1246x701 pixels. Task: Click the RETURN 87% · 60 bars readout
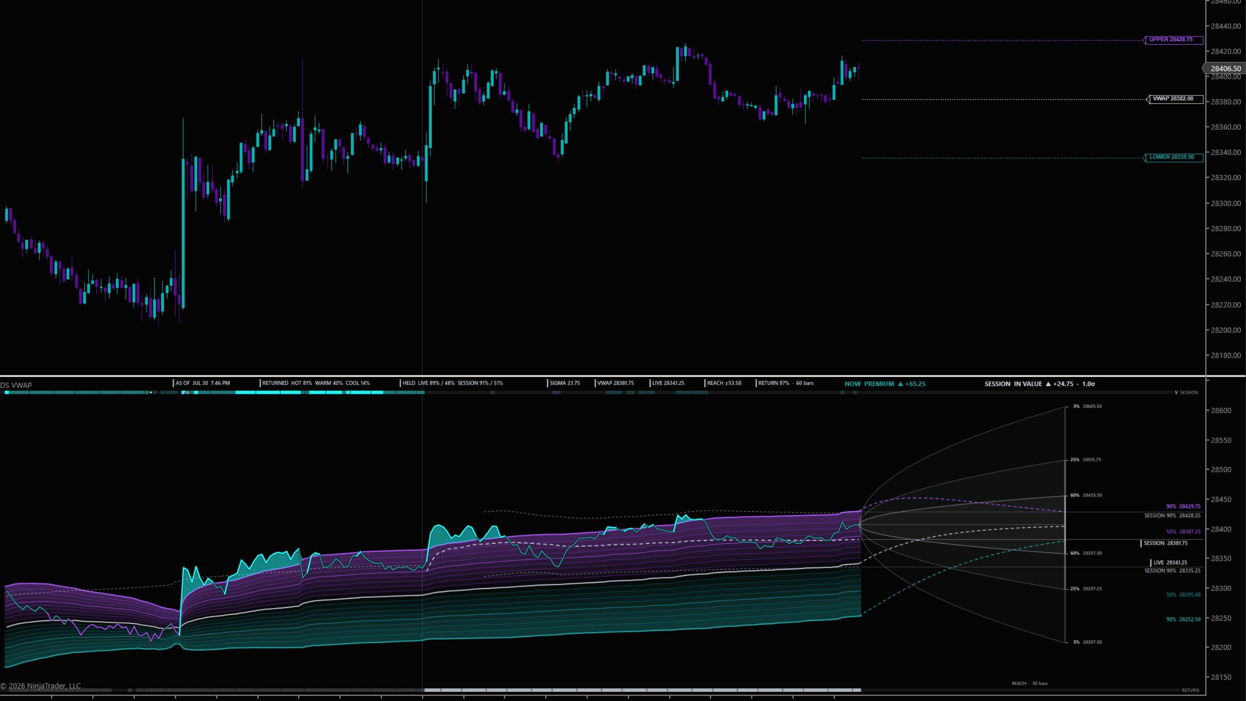(x=785, y=383)
